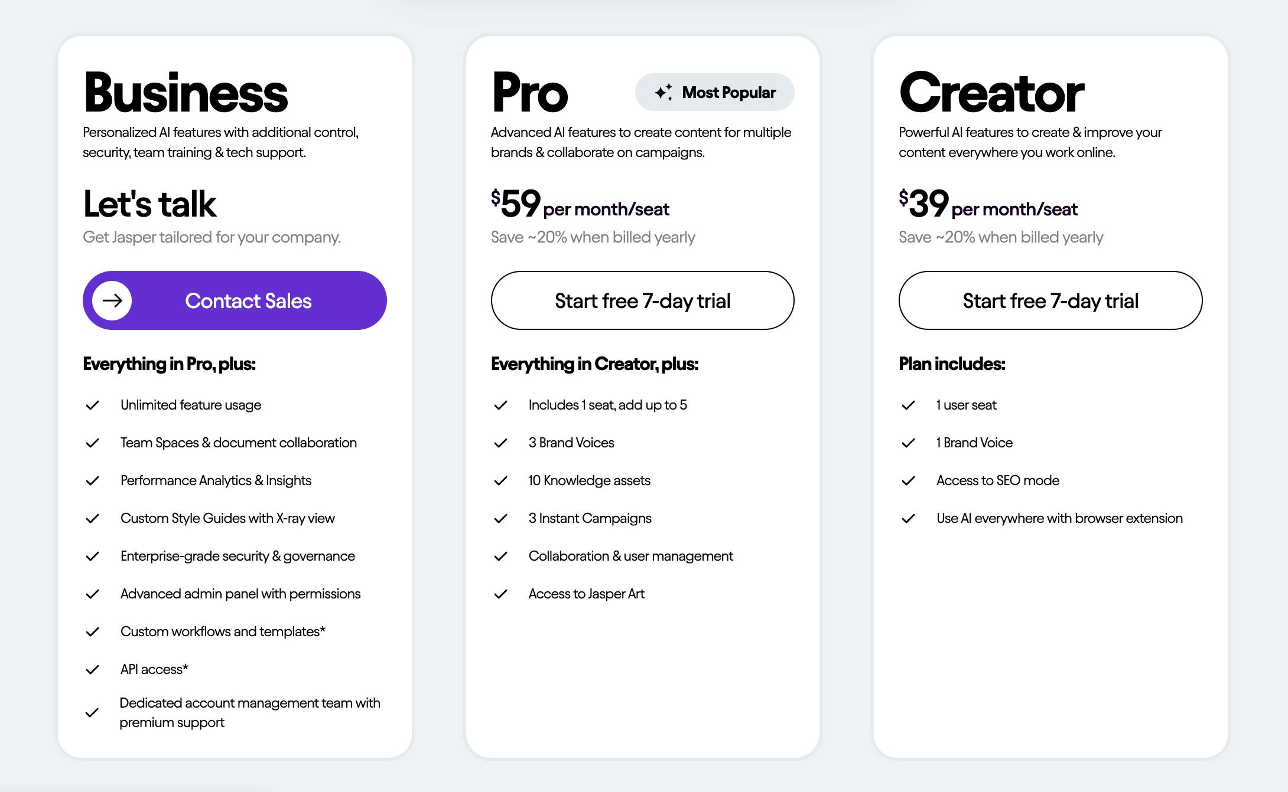Click checkmark next to Unlimited feature usage
The image size is (1288, 792).
click(x=93, y=405)
